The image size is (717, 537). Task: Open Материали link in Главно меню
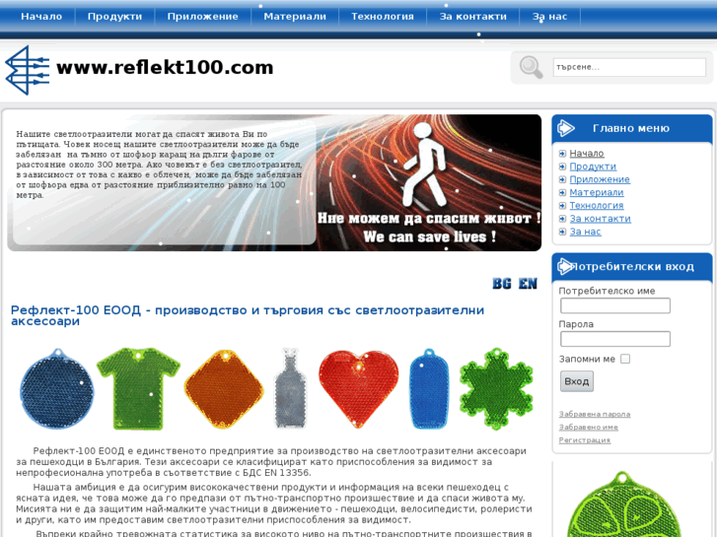597,192
